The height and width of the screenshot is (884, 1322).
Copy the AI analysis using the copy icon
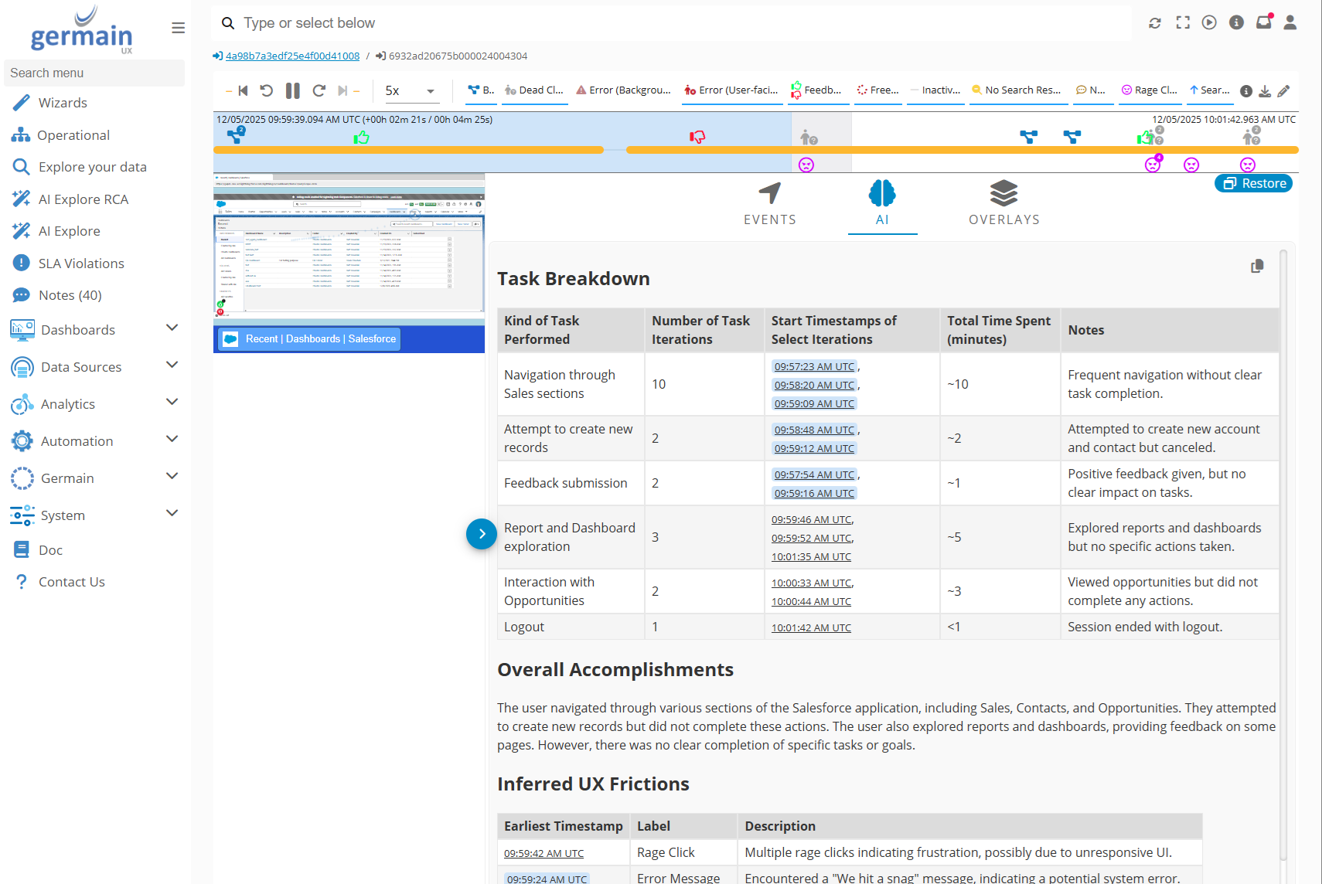tap(1257, 266)
